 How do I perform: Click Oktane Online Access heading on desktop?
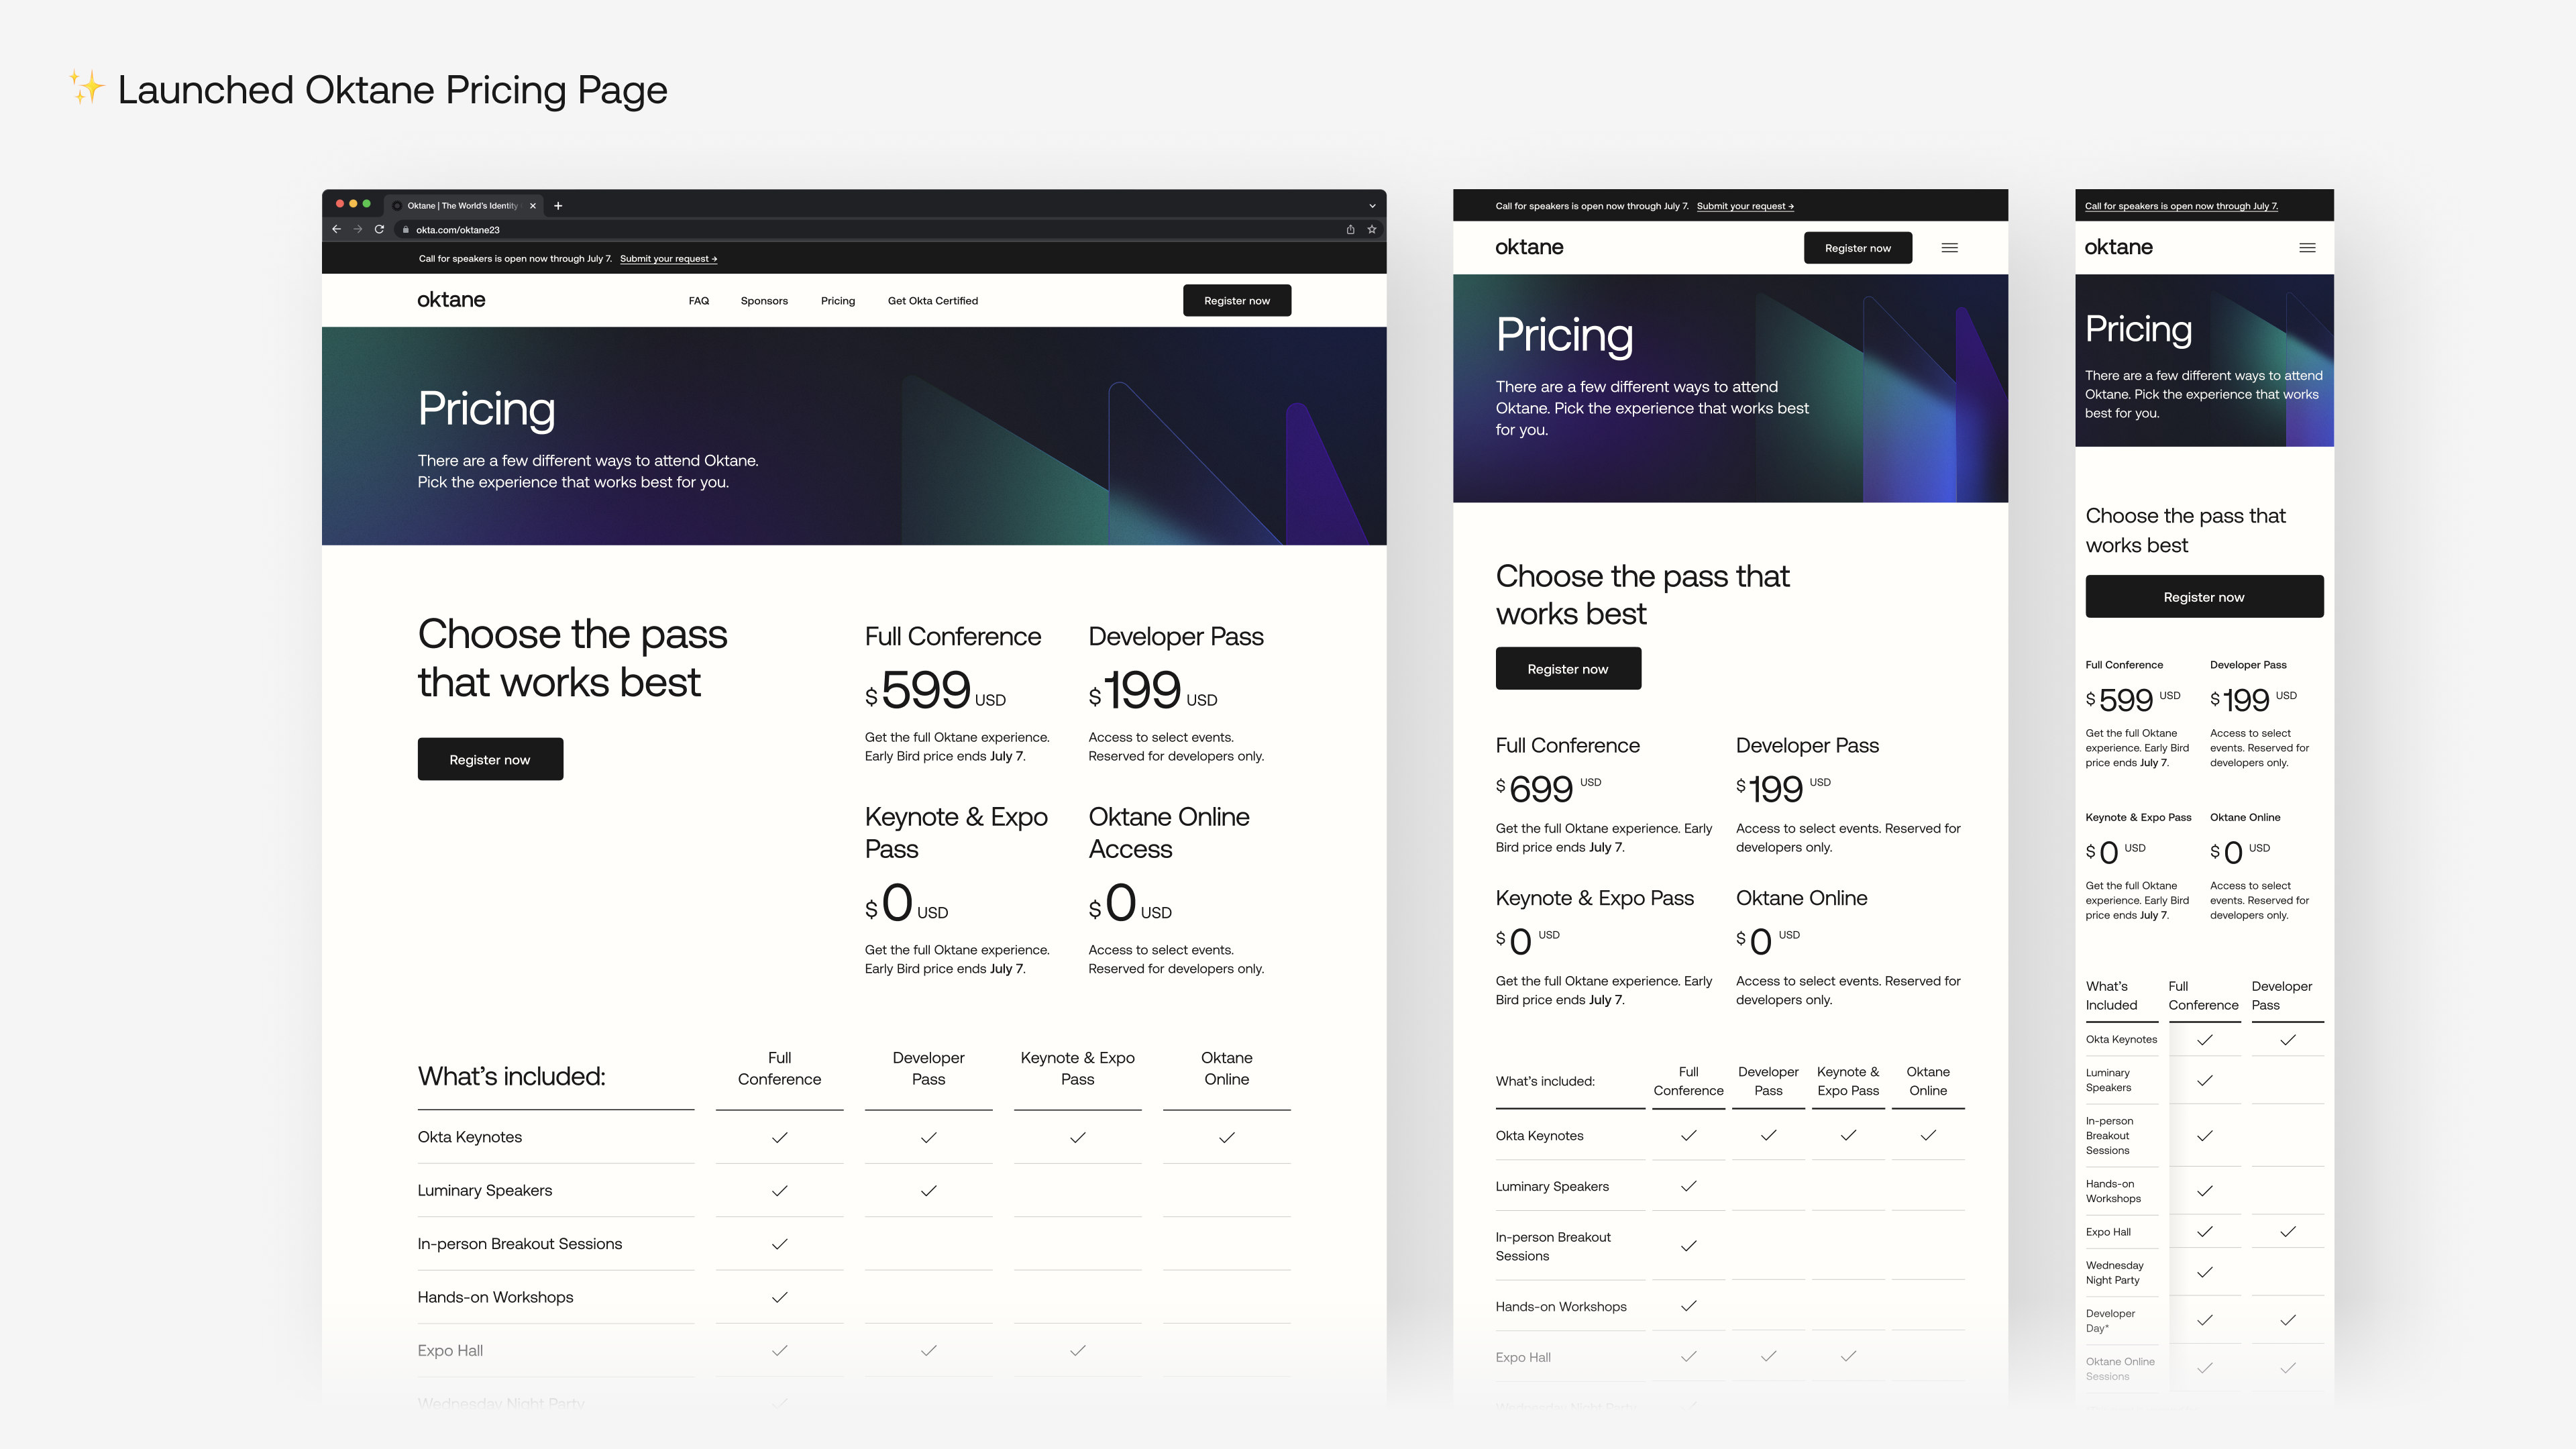[x=1169, y=833]
